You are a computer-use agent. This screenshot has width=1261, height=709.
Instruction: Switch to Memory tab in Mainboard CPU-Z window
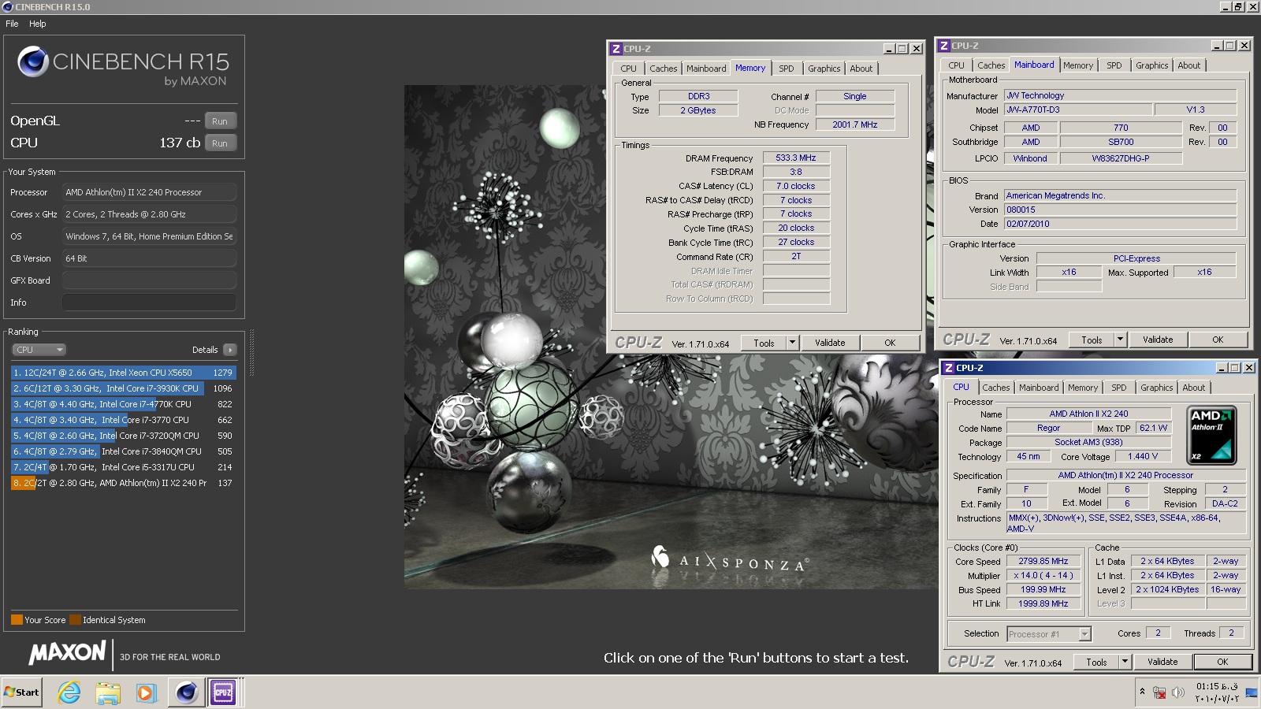click(x=1077, y=65)
